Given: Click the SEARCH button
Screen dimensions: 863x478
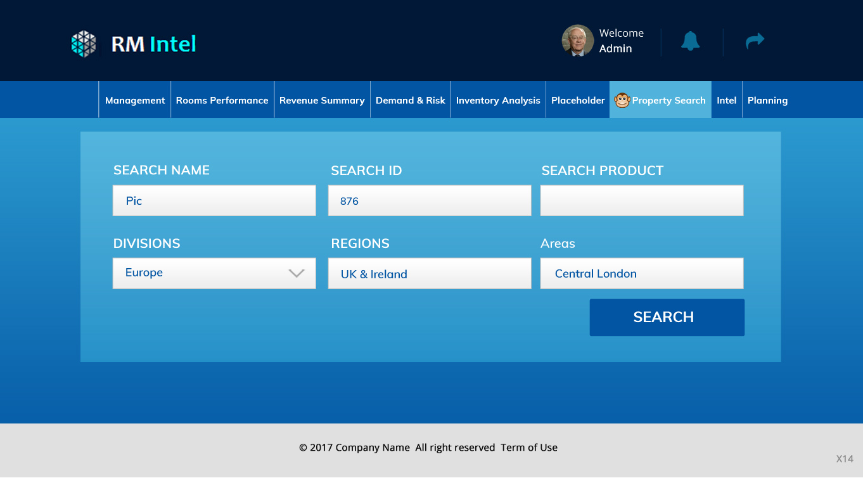Looking at the screenshot, I should [x=667, y=317].
